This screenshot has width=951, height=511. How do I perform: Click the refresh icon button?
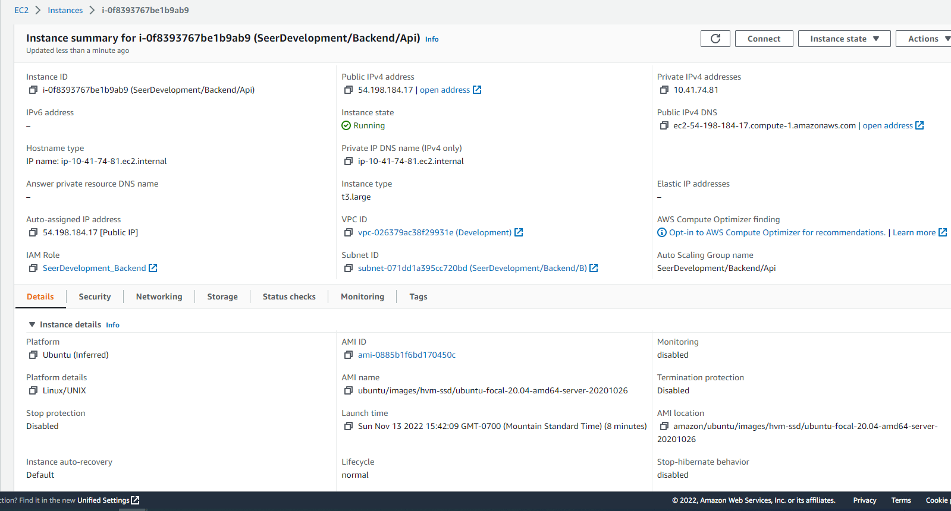[x=715, y=39]
